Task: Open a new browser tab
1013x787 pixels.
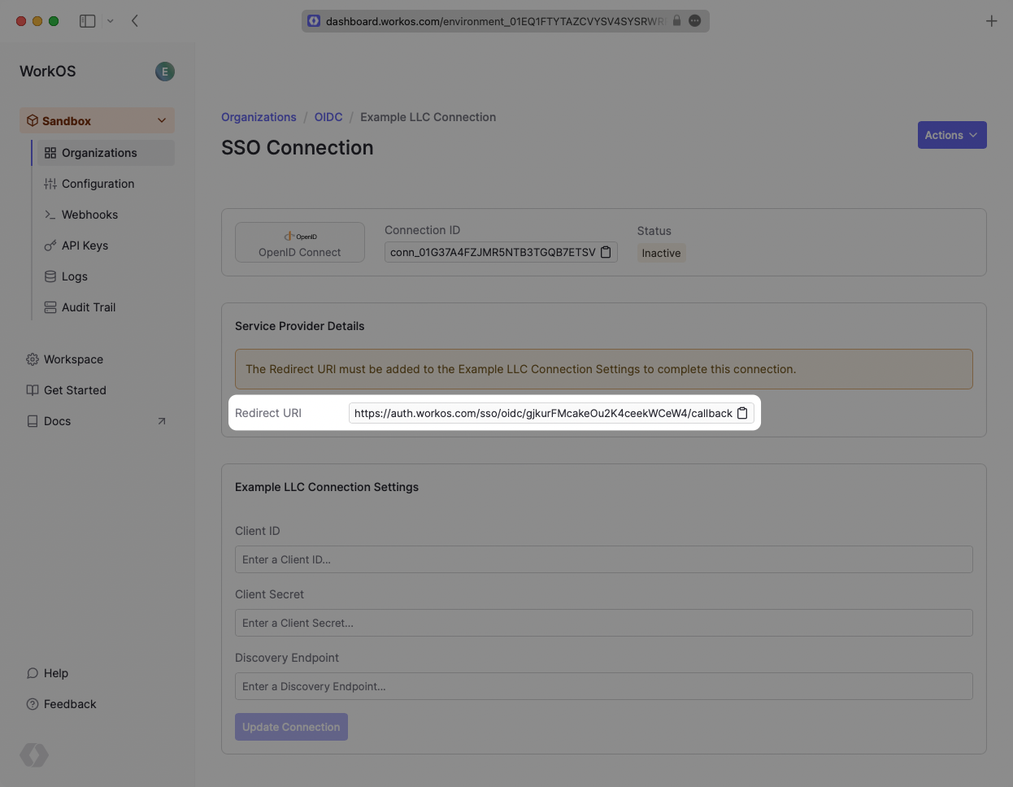Action: pos(991,21)
